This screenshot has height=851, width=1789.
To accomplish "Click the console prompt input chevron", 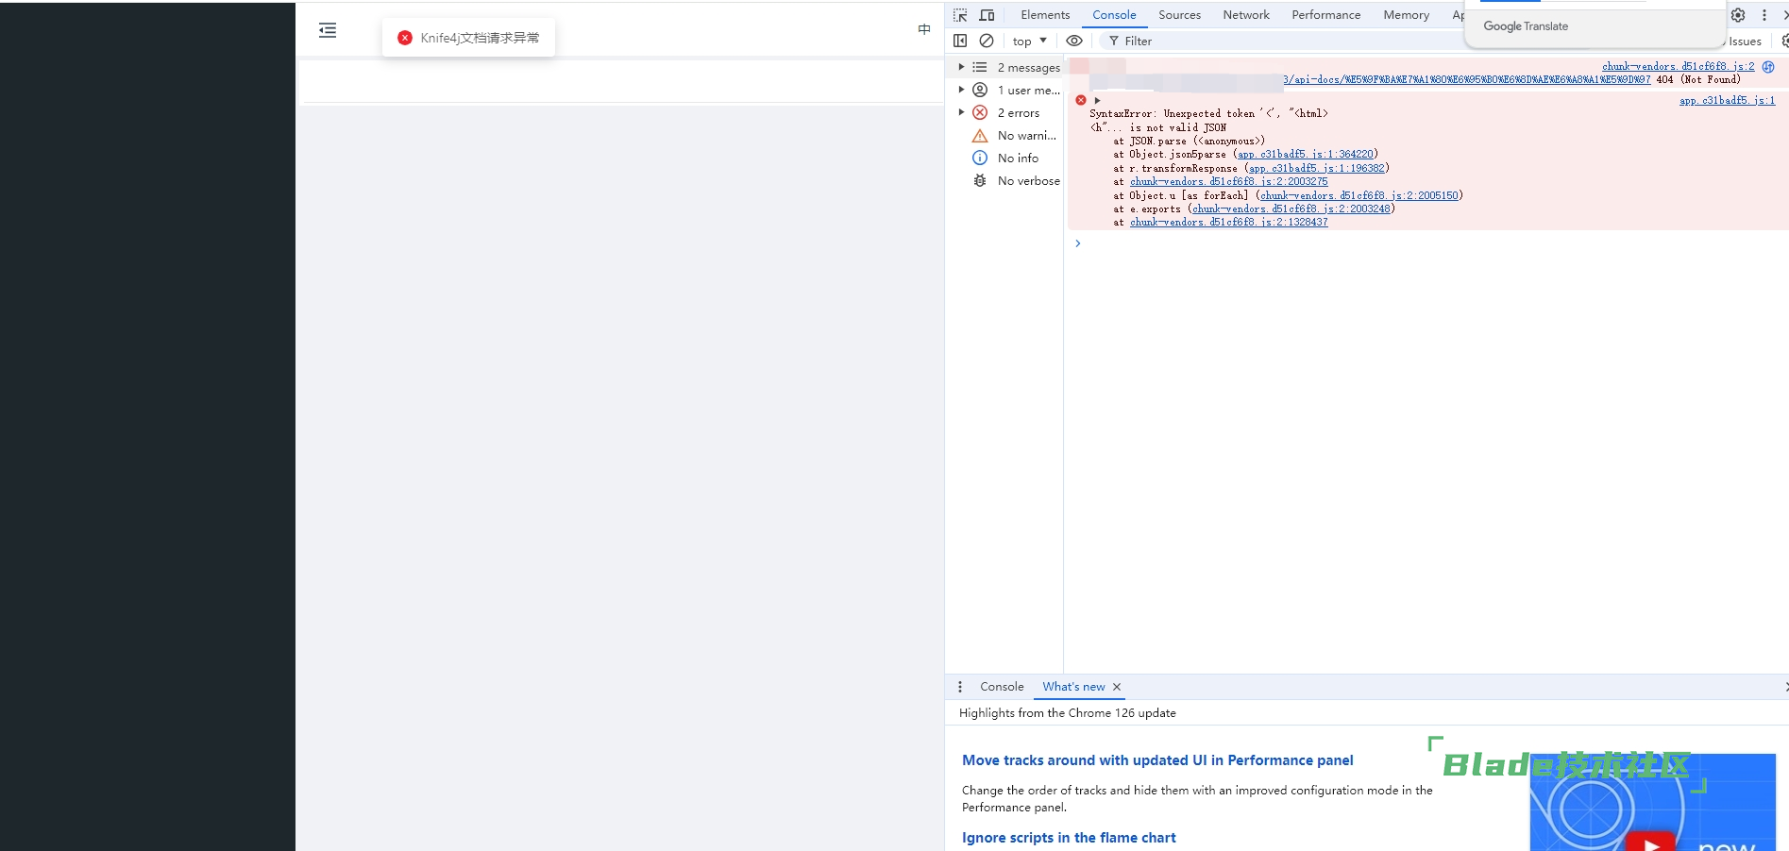I will click(x=1077, y=243).
